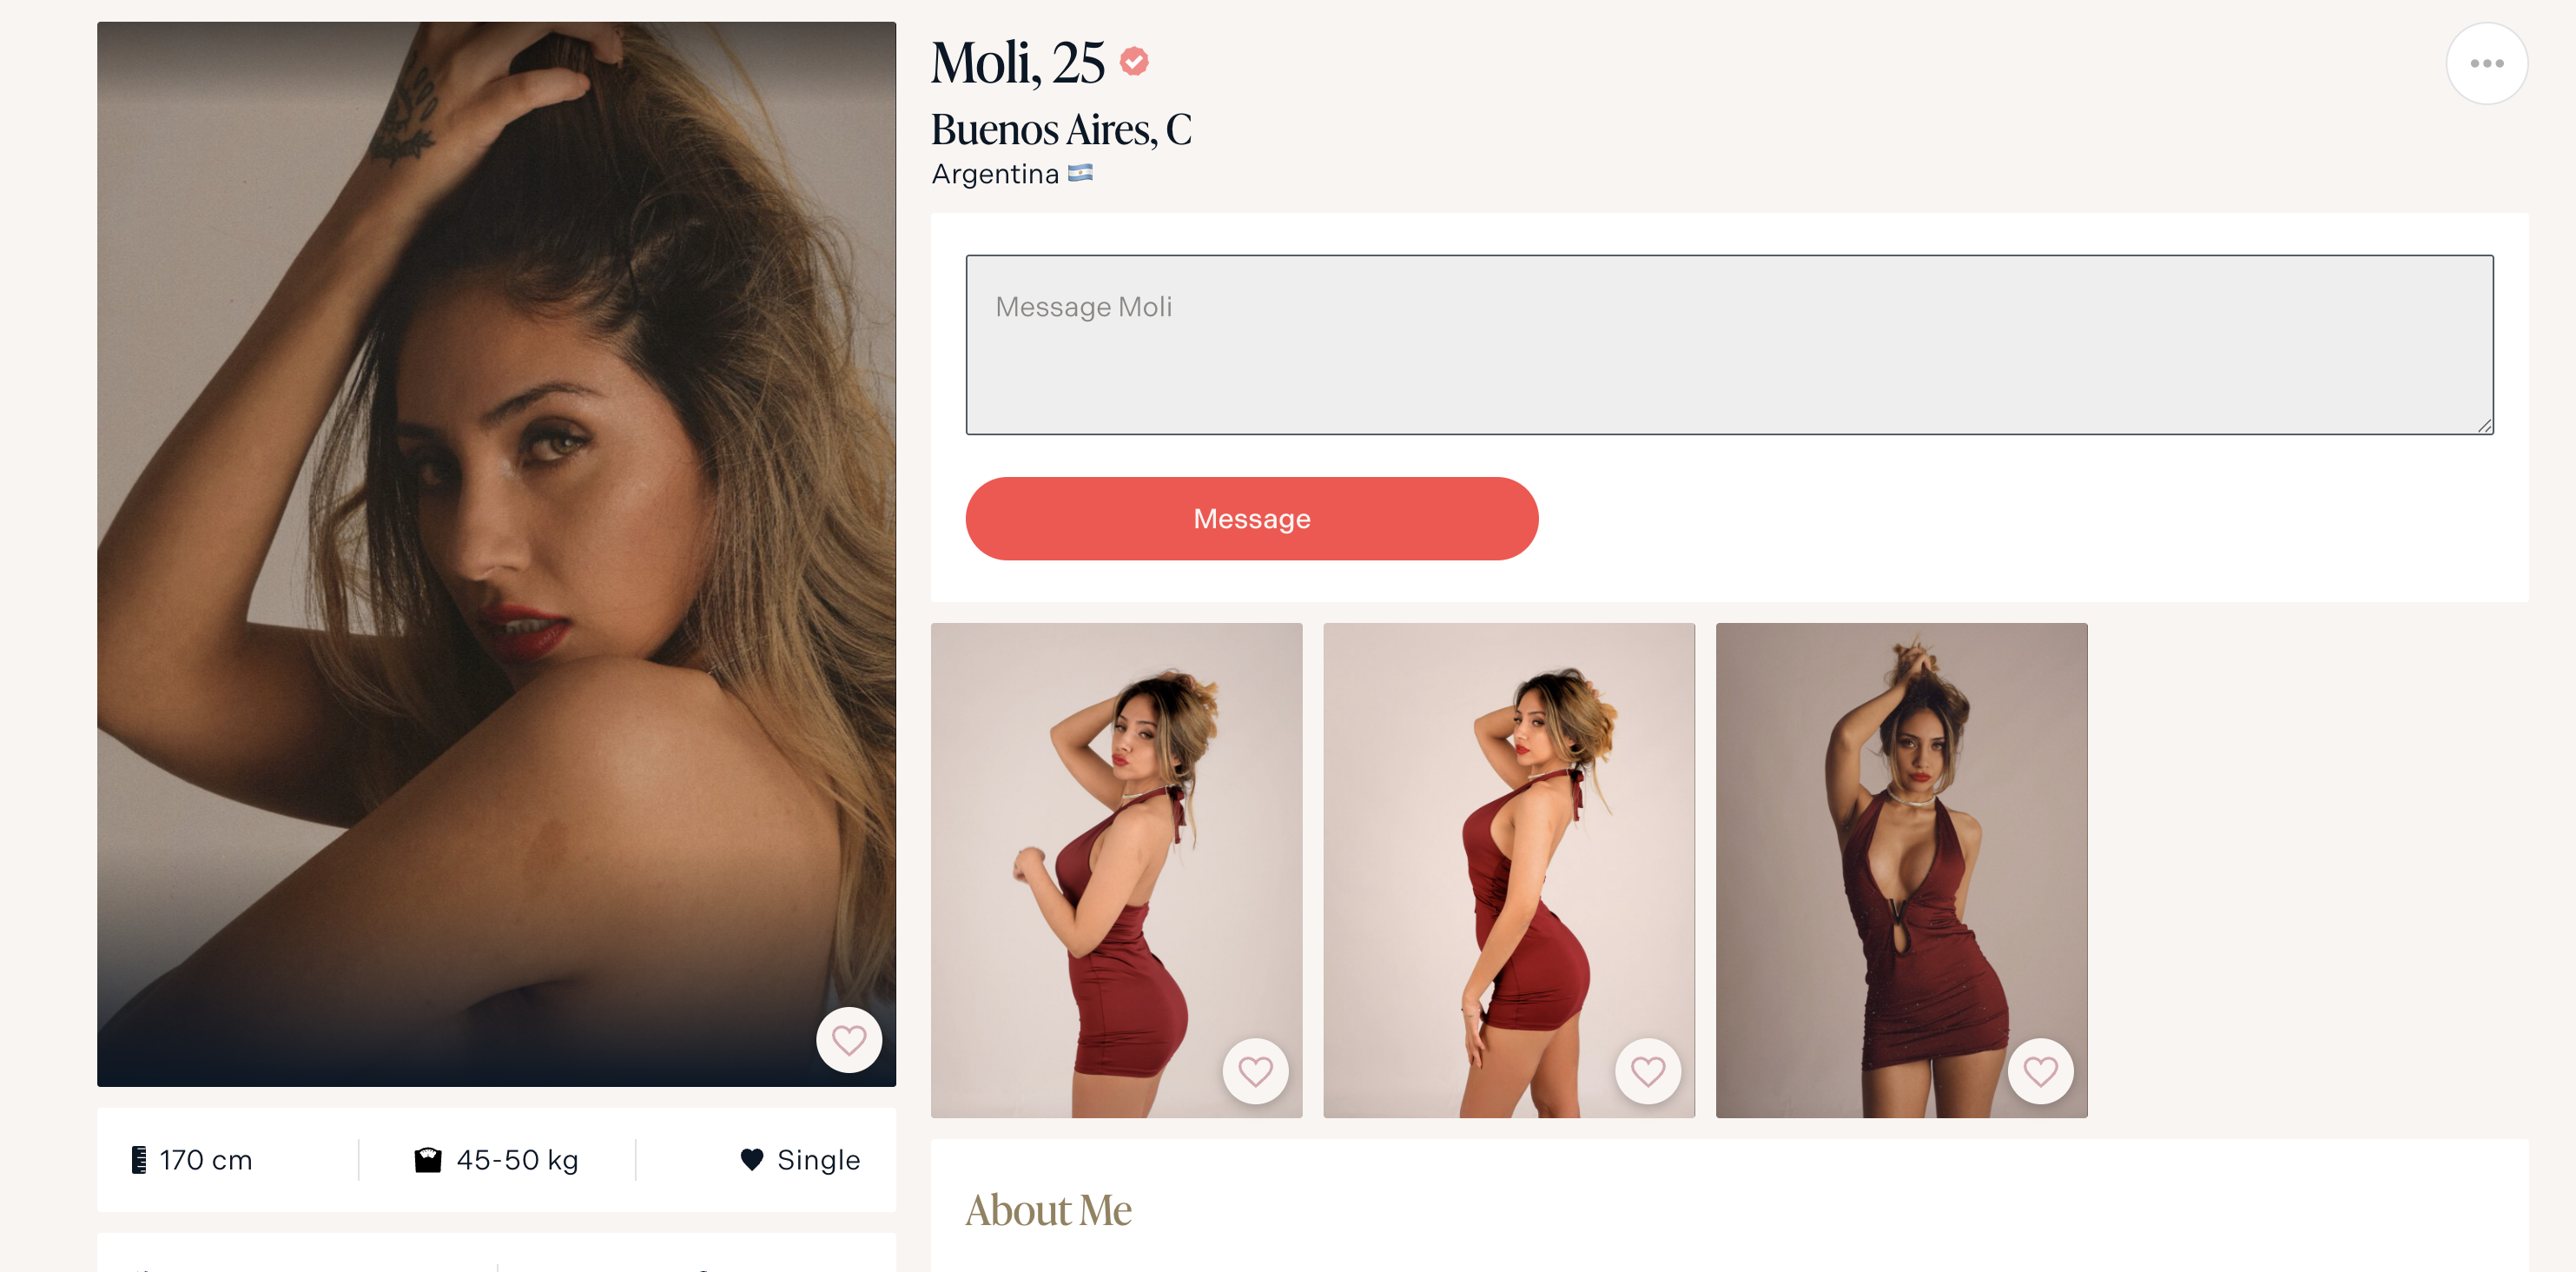Tap the heart on second gallery photo
This screenshot has width=2576, height=1272.
pos(1647,1070)
